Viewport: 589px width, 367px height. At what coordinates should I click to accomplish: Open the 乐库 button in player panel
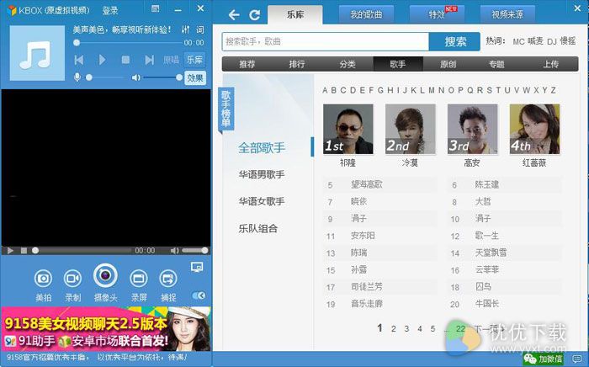[x=194, y=60]
